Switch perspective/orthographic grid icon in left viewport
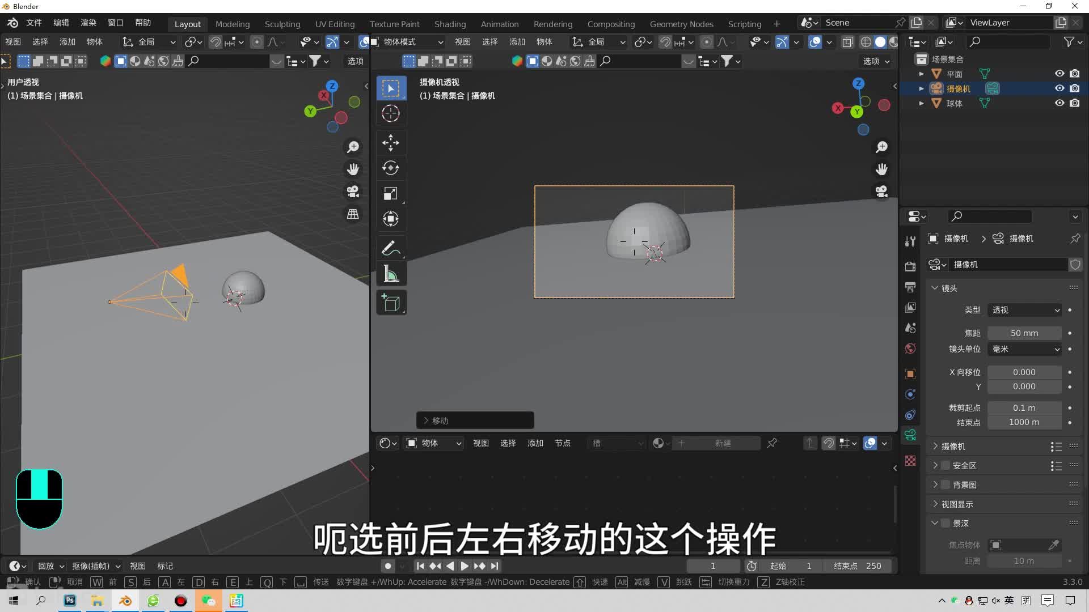The height and width of the screenshot is (612, 1089). click(x=353, y=214)
